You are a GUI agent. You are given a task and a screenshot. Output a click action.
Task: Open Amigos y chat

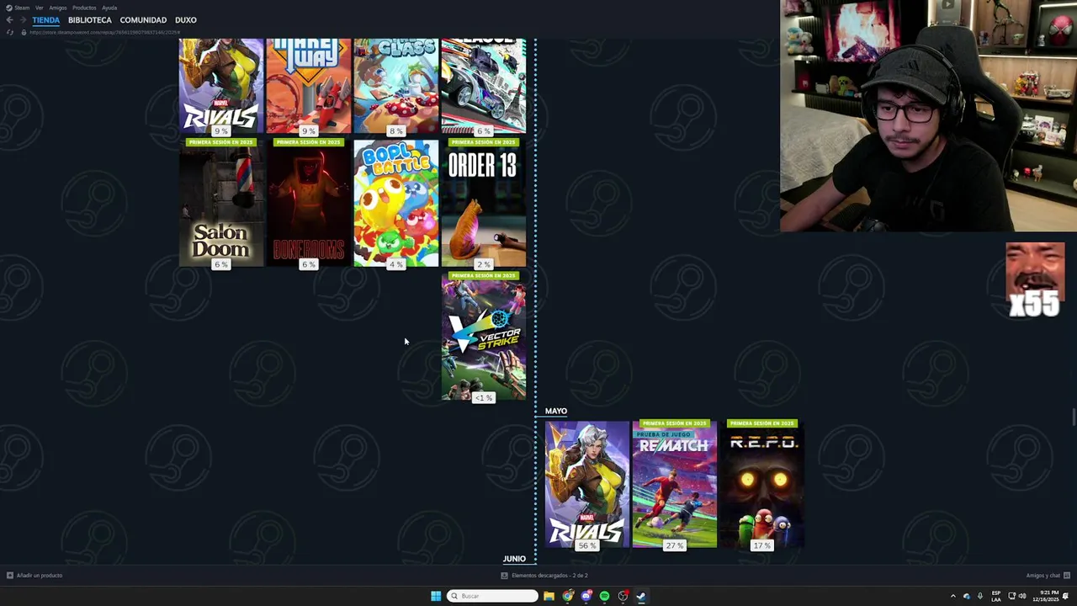click(1043, 576)
